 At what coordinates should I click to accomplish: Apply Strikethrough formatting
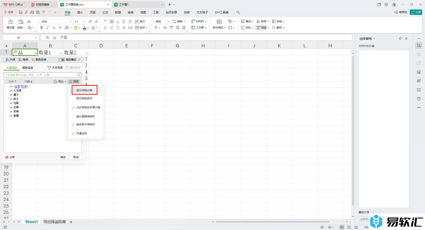click(60, 28)
